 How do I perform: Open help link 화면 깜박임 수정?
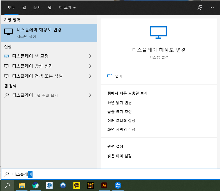point(121,130)
